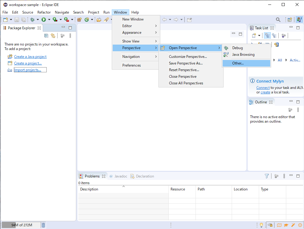
Task: Click the Open Perspective toolbar icon
Action: [290, 20]
